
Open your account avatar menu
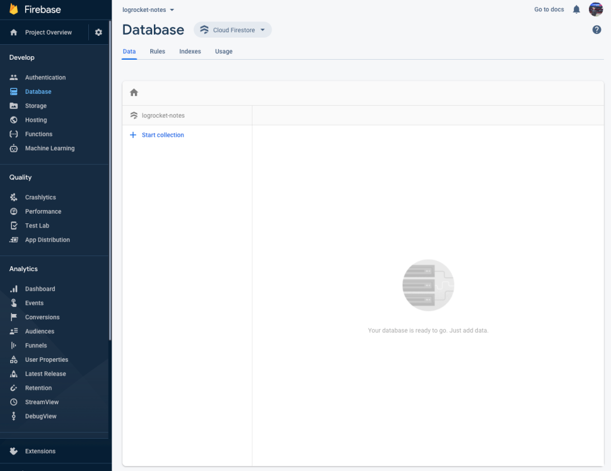point(595,9)
